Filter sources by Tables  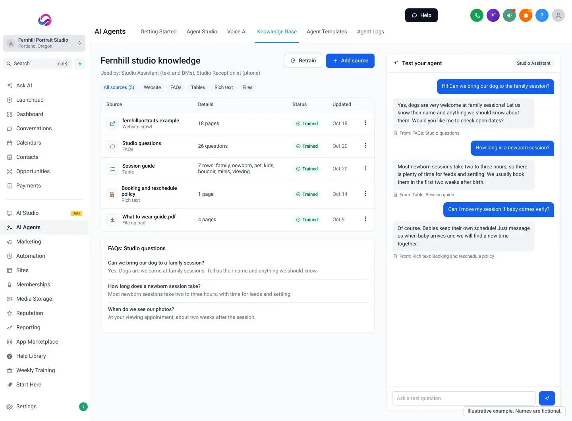pos(198,87)
